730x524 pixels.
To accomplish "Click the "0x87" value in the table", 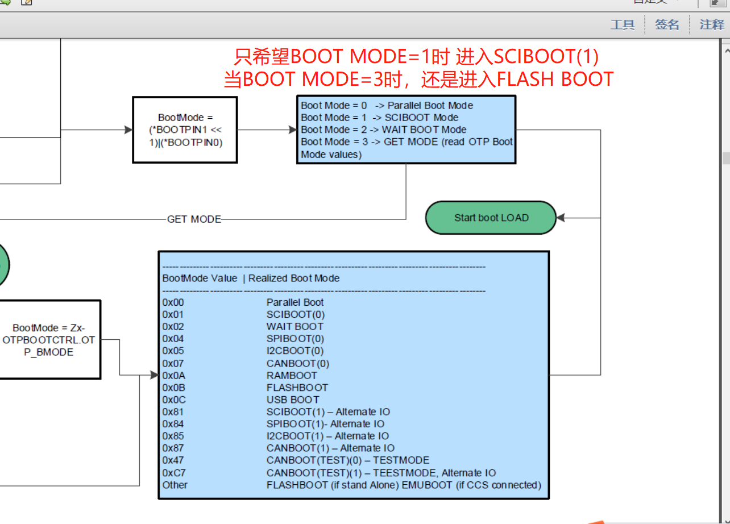I will tap(173, 448).
